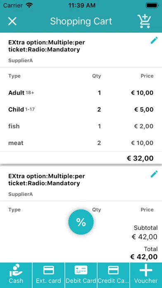Tap the fish extra option row
The width and height of the screenshot is (162, 288).
point(81,126)
